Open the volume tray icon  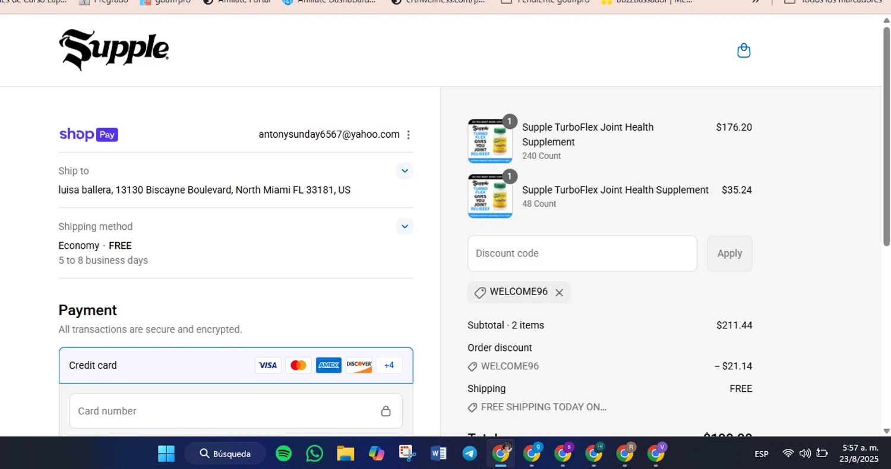tap(805, 454)
